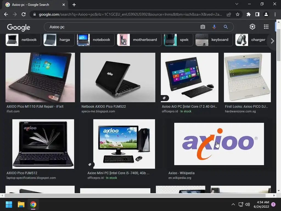Open tab search chevron in title bar
Image resolution: width=281 pixels, height=211 pixels.
237,4
